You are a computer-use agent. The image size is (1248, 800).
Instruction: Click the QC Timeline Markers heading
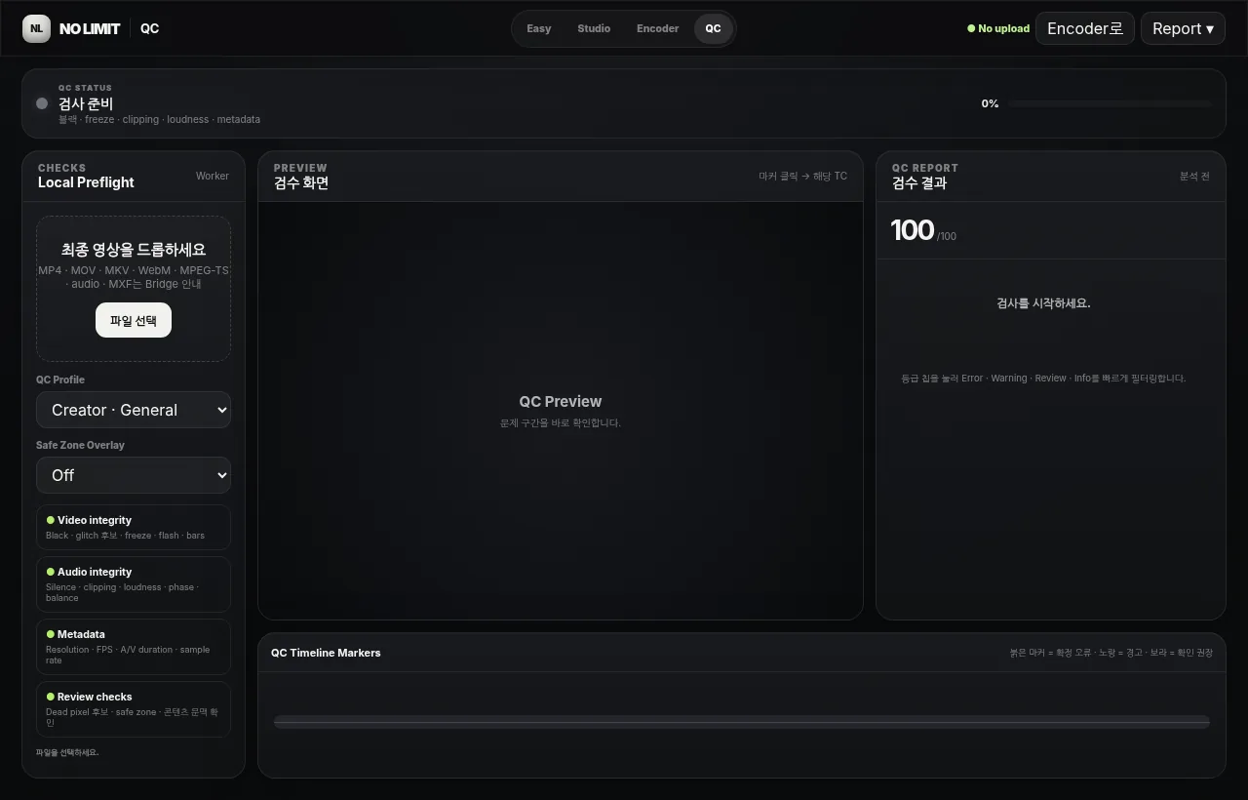pyautogui.click(x=326, y=653)
